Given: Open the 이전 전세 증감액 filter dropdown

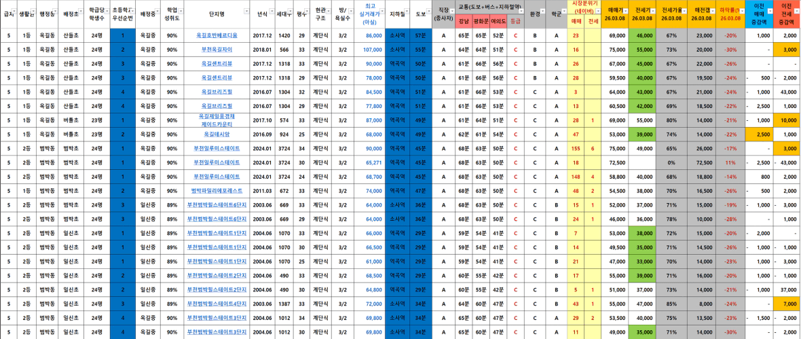Looking at the screenshot, I should point(796,10).
